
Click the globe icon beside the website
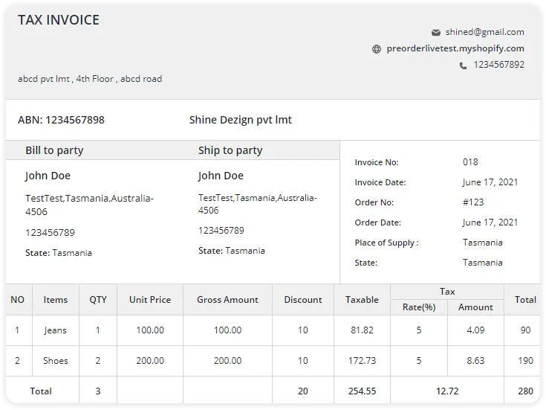coord(377,49)
